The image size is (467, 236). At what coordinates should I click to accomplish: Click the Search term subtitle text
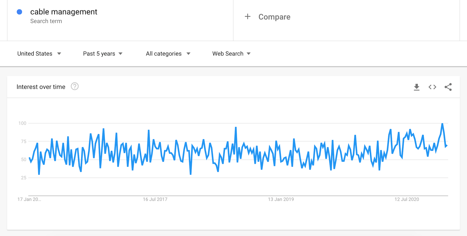pos(46,21)
